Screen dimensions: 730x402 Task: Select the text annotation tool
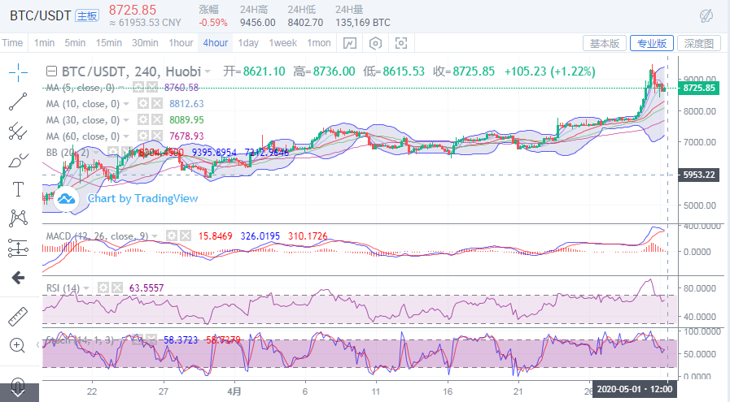click(x=18, y=189)
